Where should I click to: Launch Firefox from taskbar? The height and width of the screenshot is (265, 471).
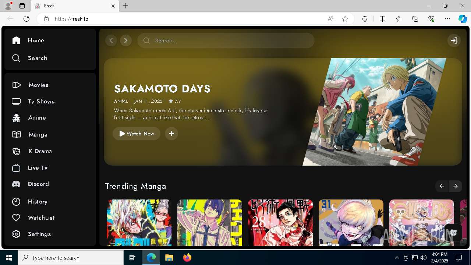point(187,258)
